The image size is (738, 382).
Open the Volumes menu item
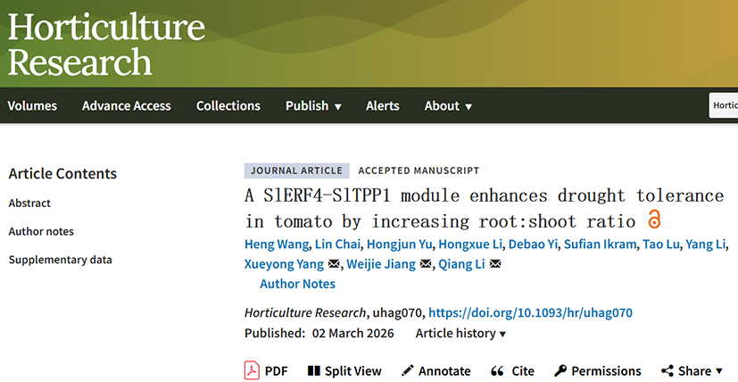pyautogui.click(x=32, y=105)
